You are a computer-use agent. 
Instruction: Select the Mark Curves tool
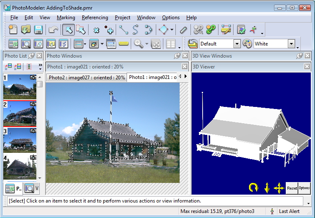pyautogui.click(x=135, y=30)
